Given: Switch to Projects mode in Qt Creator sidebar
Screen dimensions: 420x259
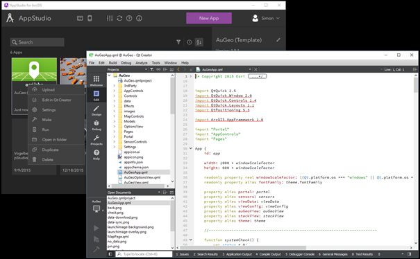Looking at the screenshot, I should 96,140.
